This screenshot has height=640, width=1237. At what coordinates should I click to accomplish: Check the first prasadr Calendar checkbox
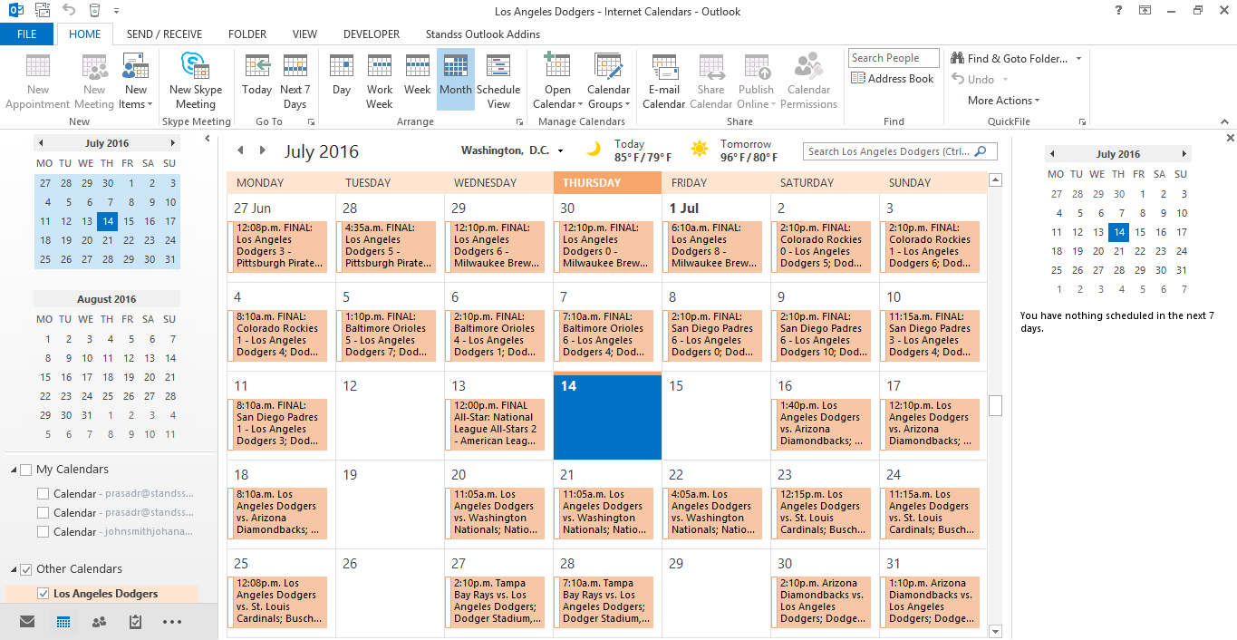click(x=43, y=494)
